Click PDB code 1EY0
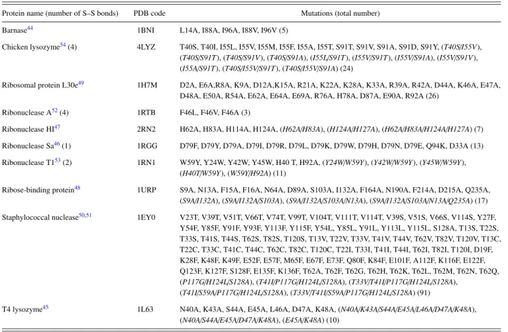The height and width of the screenshot is (332, 508). coord(146,217)
